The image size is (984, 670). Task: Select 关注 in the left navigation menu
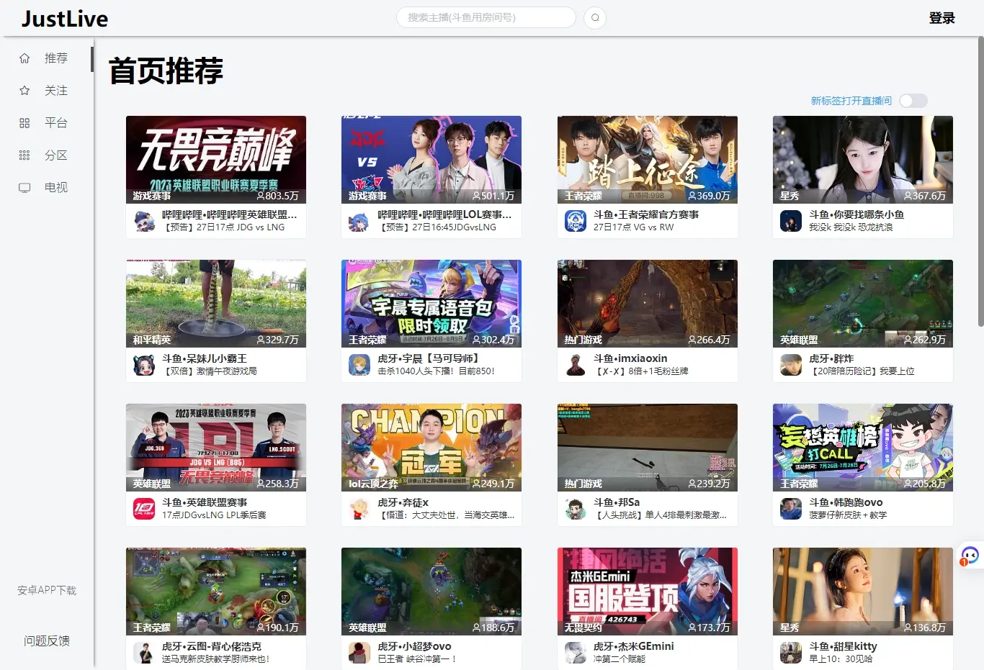click(55, 91)
